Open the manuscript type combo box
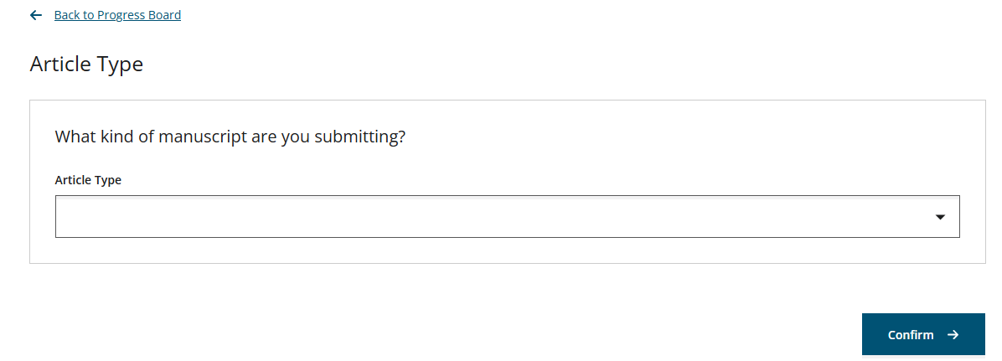1002x361 pixels. pos(508,217)
